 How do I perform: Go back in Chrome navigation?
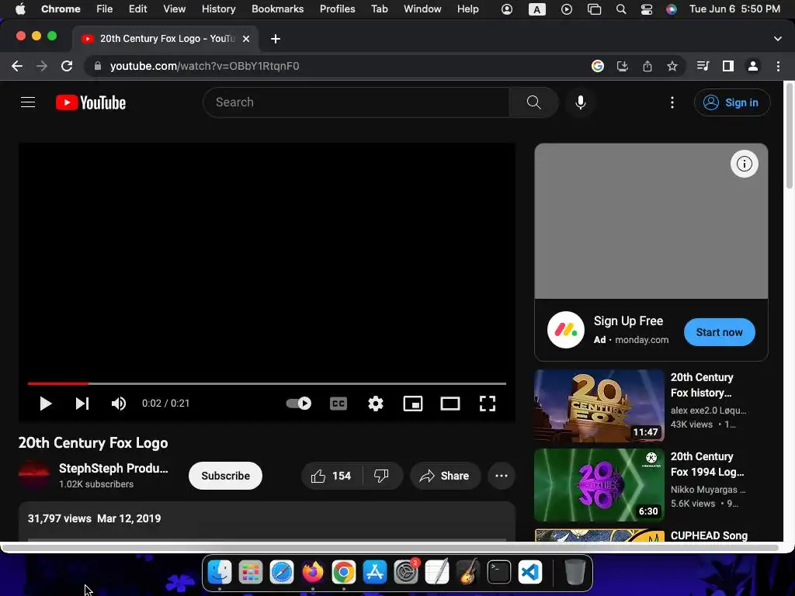click(17, 66)
